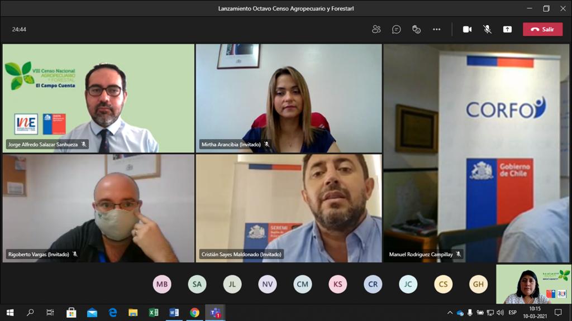Open the reactions and raise hand icon
Image resolution: width=572 pixels, height=321 pixels.
pyautogui.click(x=416, y=29)
